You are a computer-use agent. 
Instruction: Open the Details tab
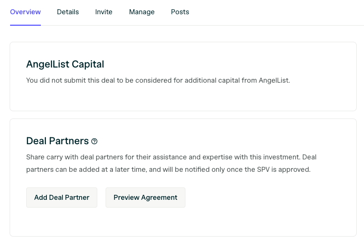68,12
